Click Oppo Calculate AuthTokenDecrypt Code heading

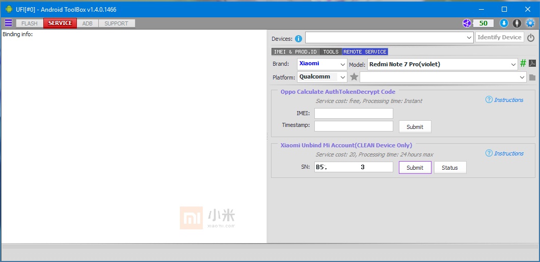click(x=338, y=92)
